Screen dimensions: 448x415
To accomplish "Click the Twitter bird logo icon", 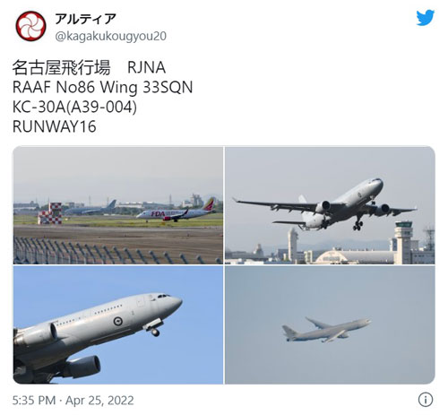I will pyautogui.click(x=425, y=18).
